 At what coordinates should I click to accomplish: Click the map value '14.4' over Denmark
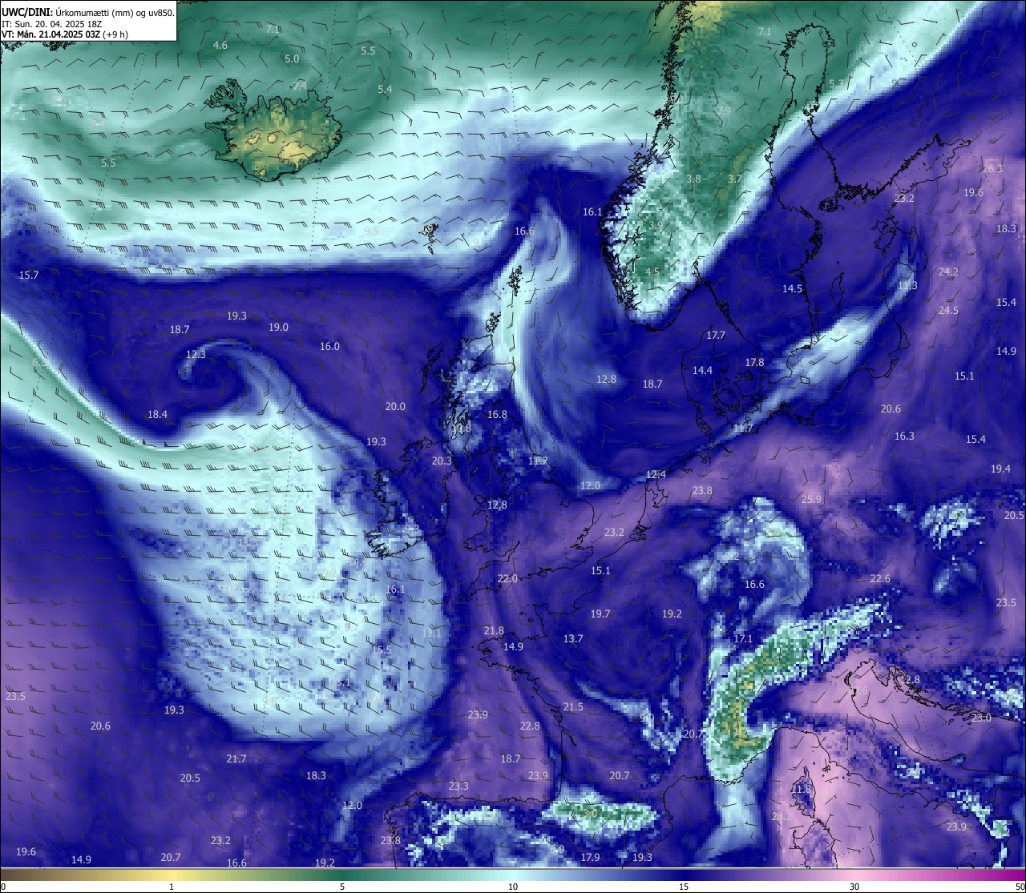point(702,371)
